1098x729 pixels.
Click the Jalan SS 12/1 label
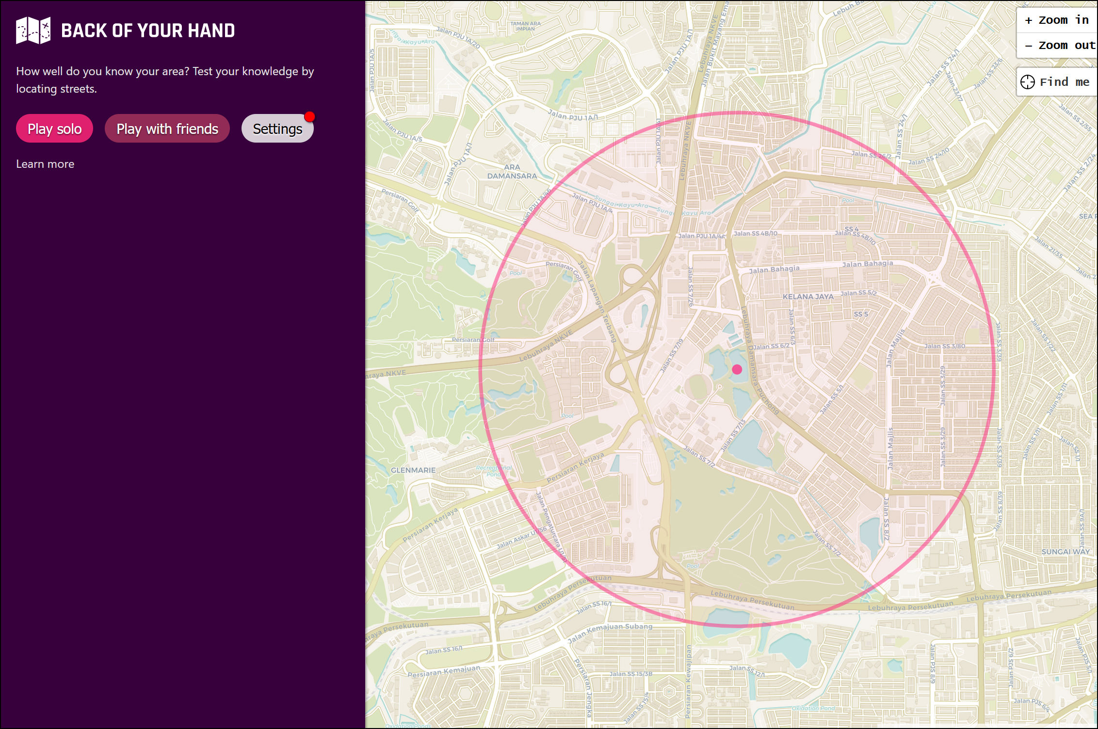tap(747, 671)
